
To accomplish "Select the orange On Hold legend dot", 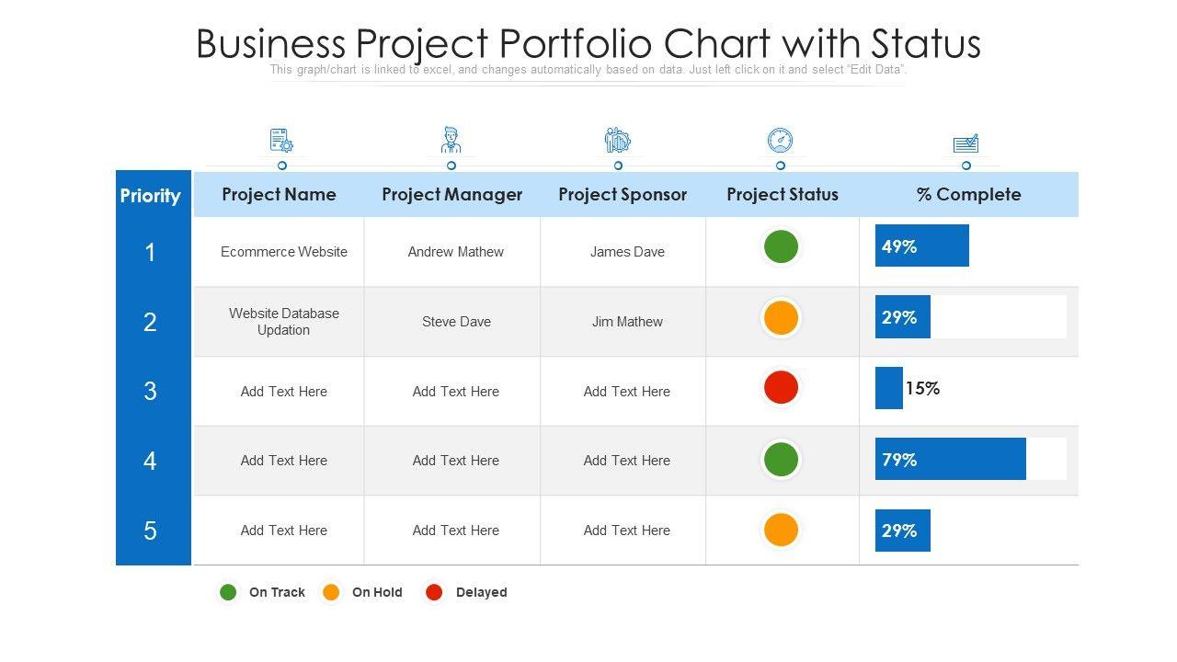I will pyautogui.click(x=331, y=592).
